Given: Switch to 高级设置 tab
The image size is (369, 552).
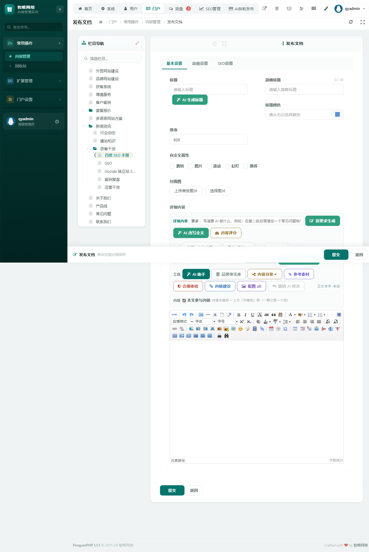Looking at the screenshot, I should [200, 63].
